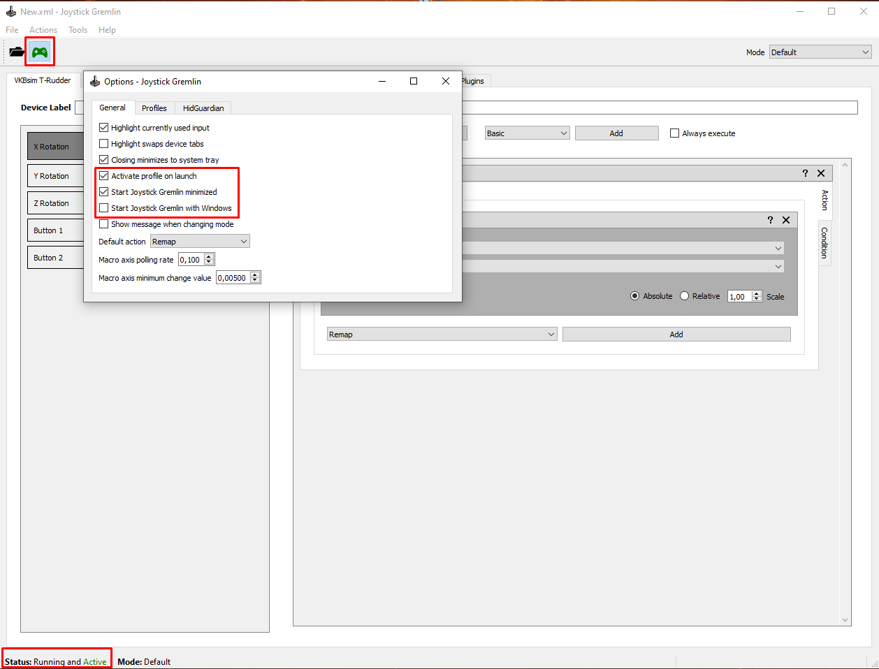Open the vertical Condition side tab
879x669 pixels.
[x=824, y=243]
